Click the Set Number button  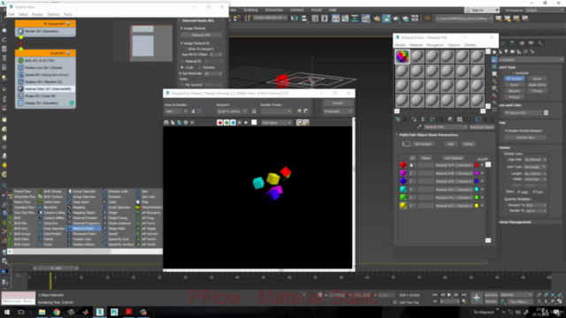pos(423,144)
